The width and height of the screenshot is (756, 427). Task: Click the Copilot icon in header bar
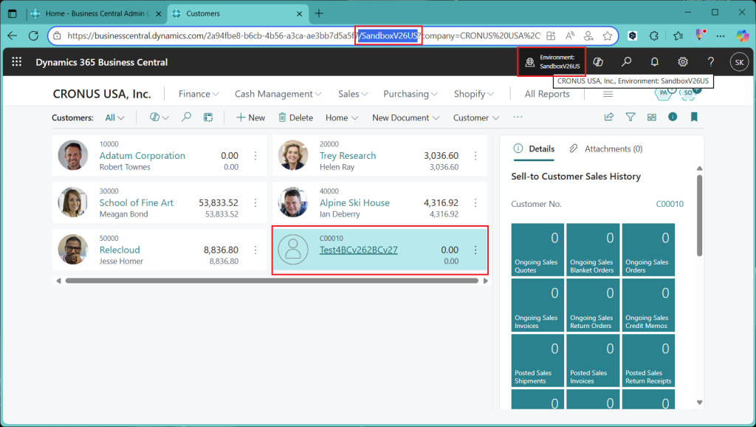[x=599, y=62]
